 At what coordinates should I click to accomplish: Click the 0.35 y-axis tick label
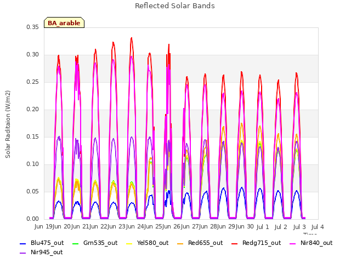pos(33,27)
